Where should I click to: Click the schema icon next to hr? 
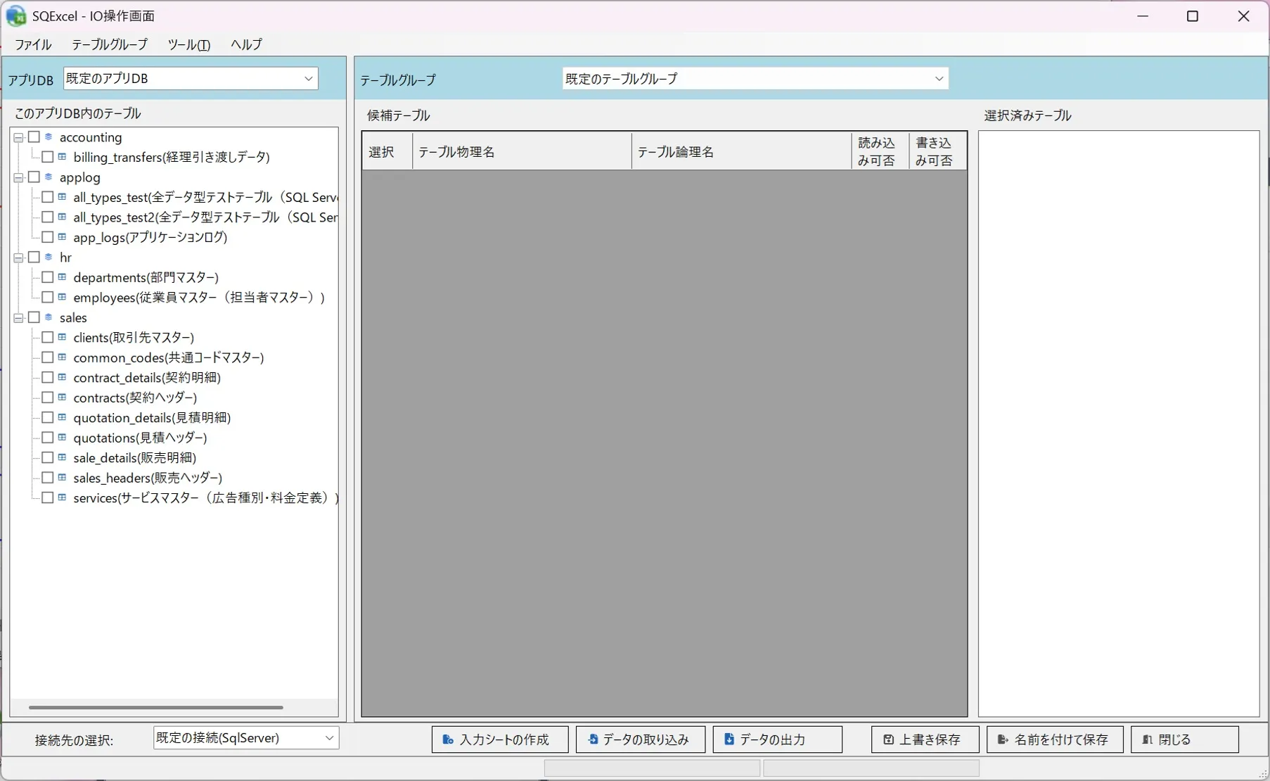(49, 258)
